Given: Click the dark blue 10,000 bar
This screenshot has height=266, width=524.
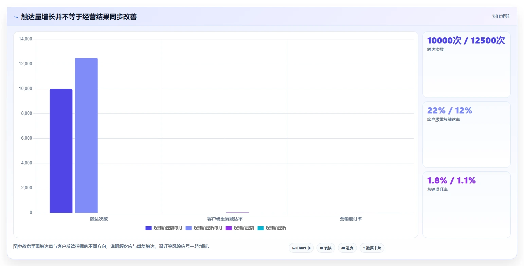Looking at the screenshot, I should pyautogui.click(x=61, y=151).
